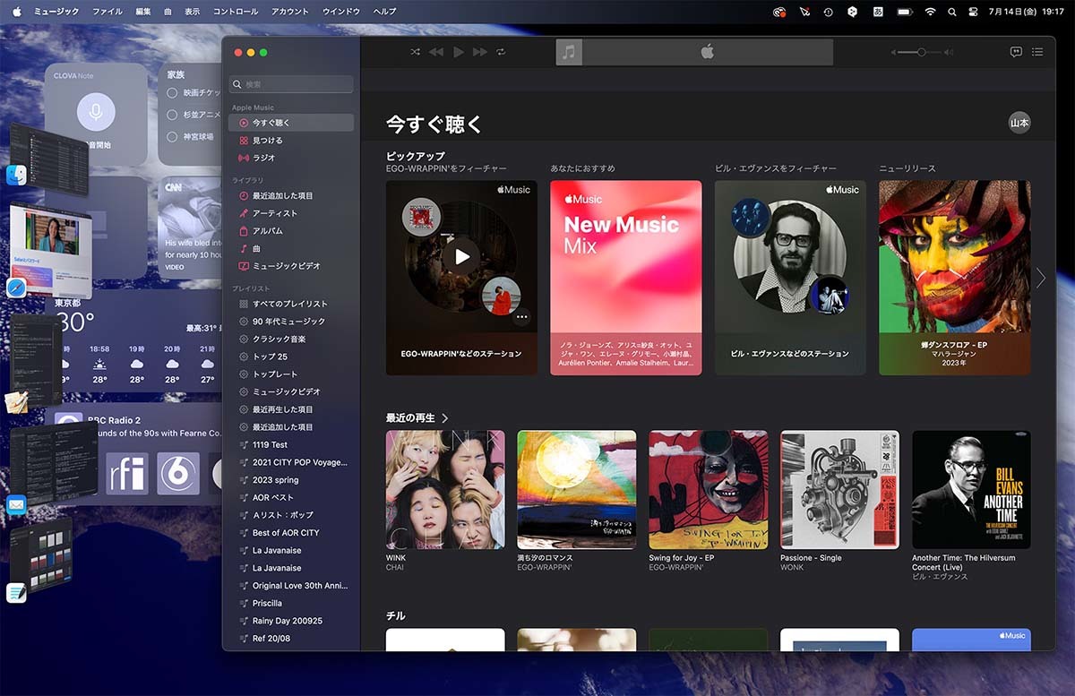This screenshot has height=696, width=1075.
Task: Open Spotlight search in the menu bar
Action: tap(951, 12)
